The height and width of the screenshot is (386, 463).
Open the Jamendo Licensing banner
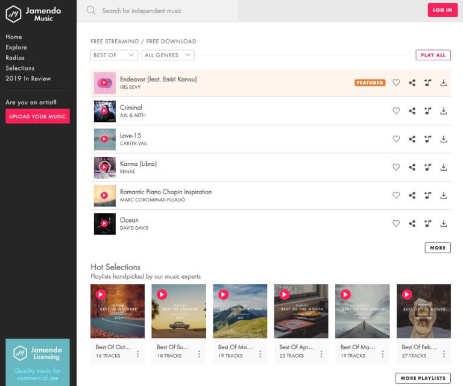[x=37, y=362]
